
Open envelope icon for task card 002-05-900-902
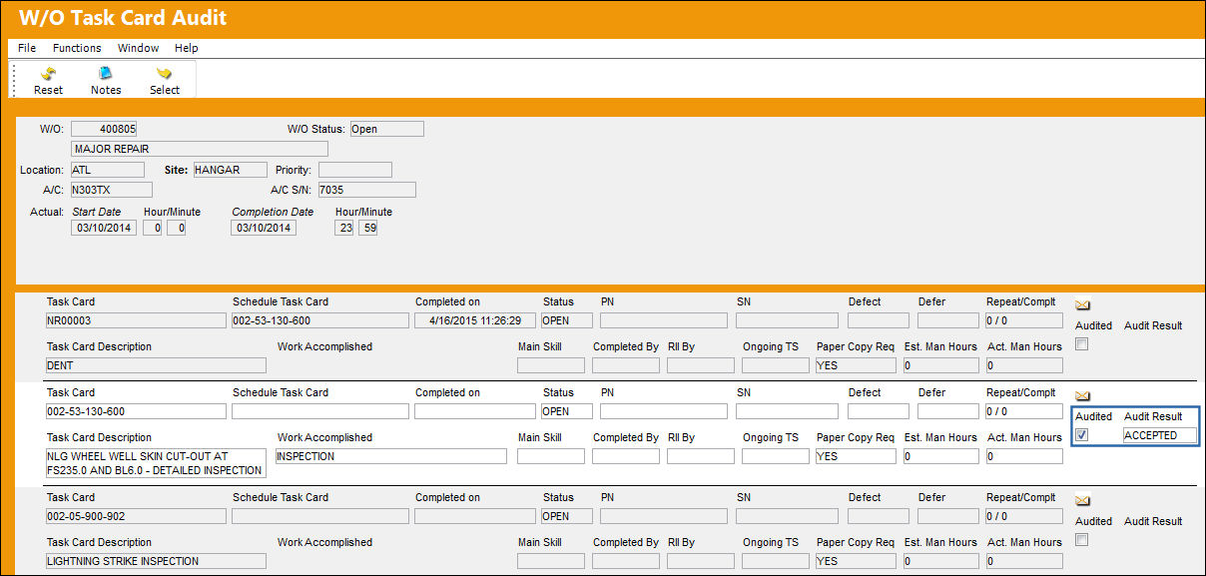tap(1082, 500)
